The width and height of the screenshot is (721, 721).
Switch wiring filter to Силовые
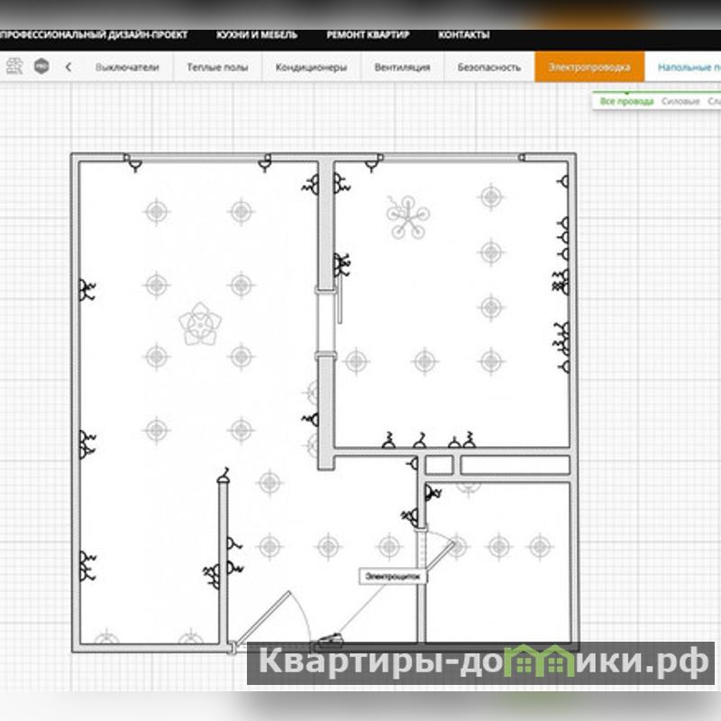click(x=680, y=102)
